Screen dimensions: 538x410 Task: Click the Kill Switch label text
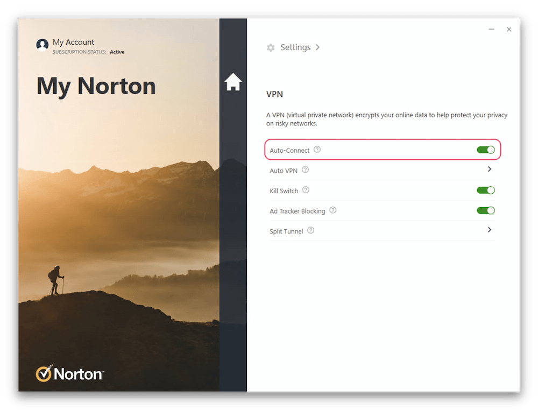(x=284, y=191)
